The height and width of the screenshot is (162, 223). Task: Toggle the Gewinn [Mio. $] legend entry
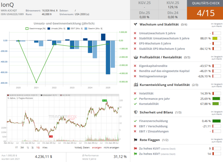tap(93, 29)
